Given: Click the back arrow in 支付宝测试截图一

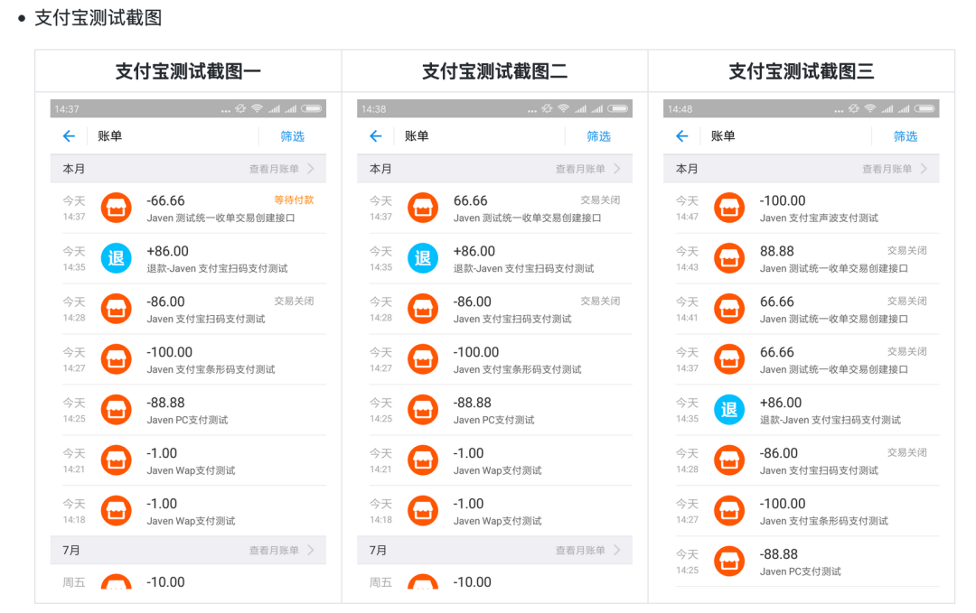Looking at the screenshot, I should click(x=69, y=135).
